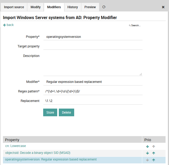Open the objectsid: Decode binary SID modifier
The width and height of the screenshot is (169, 165).
(x=38, y=153)
